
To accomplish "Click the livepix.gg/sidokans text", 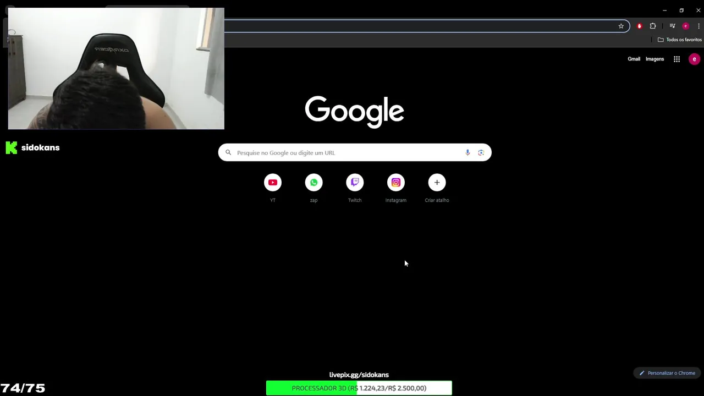I will [x=359, y=375].
